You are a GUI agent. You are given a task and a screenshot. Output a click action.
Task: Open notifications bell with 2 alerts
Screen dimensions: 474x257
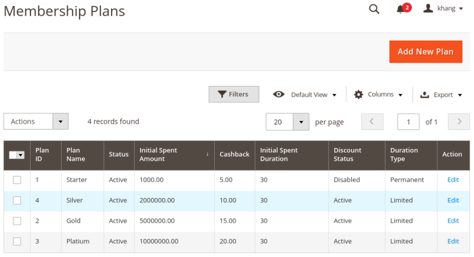pyautogui.click(x=403, y=8)
